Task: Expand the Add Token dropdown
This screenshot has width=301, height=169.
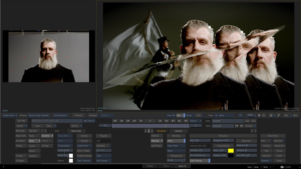Action: (89, 121)
